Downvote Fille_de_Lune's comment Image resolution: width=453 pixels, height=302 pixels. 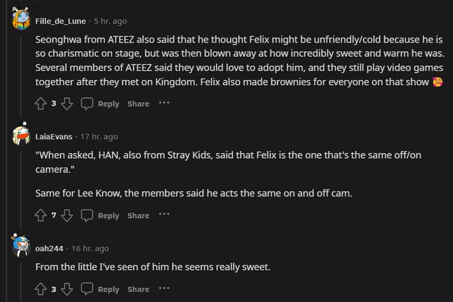[67, 104]
